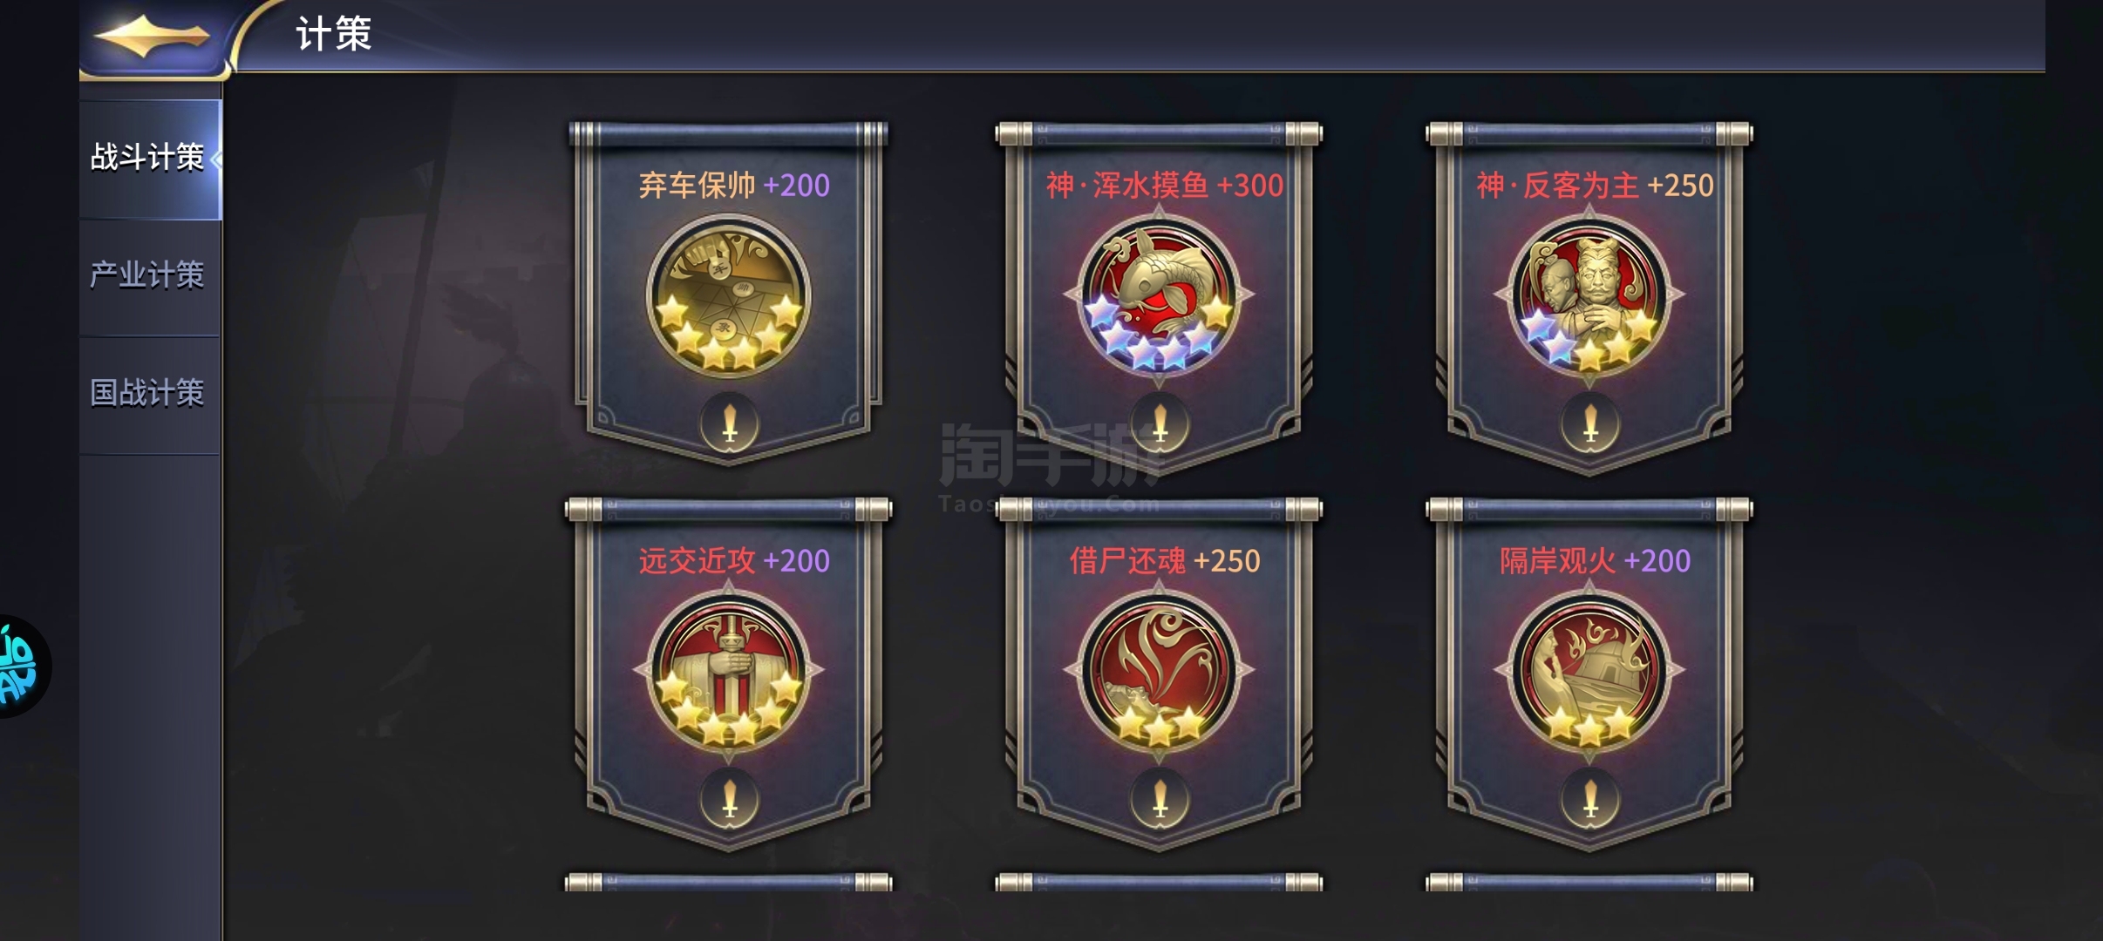The image size is (2103, 941).
Task: Click the 借尸还魂 +250 title text
Action: tap(1165, 561)
